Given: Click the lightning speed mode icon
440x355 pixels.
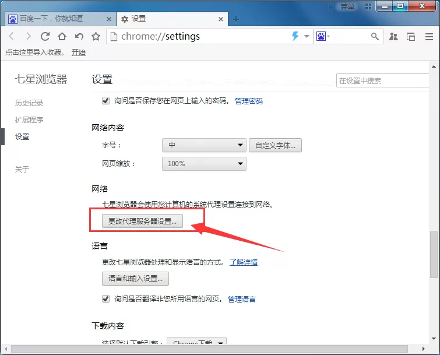Looking at the screenshot, I should click(295, 36).
